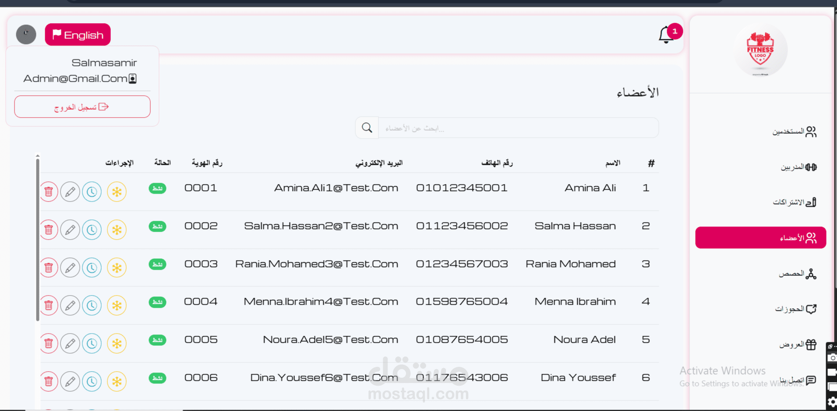The image size is (837, 411).
Task: Select الاشتراكات (Subscriptions) in the sidebar
Action: [x=794, y=202]
